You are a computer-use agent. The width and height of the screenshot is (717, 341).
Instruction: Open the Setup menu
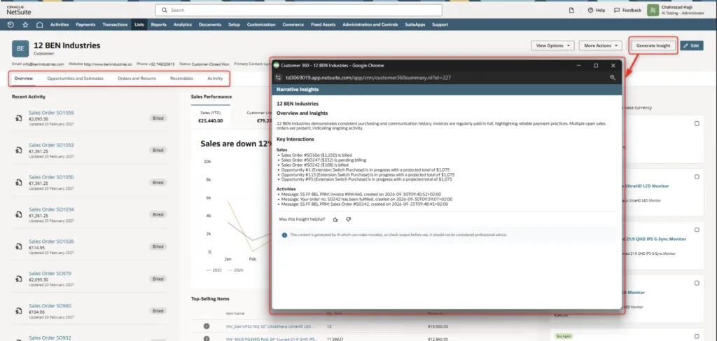pos(234,25)
